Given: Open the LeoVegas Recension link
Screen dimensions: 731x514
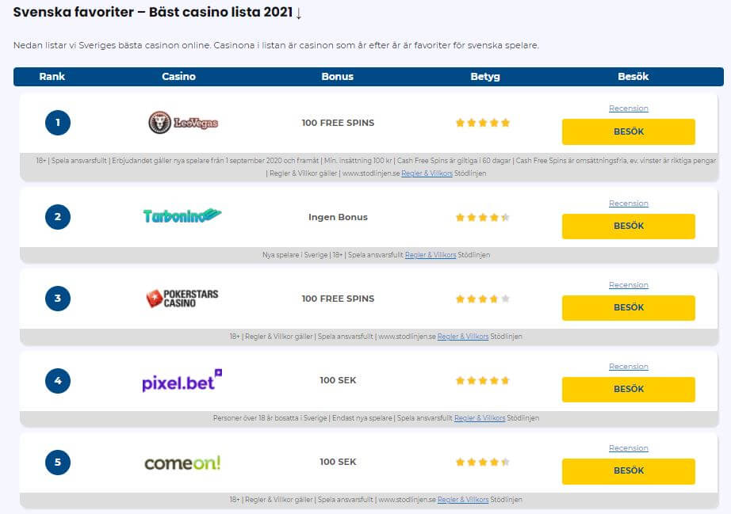Looking at the screenshot, I should click(628, 109).
